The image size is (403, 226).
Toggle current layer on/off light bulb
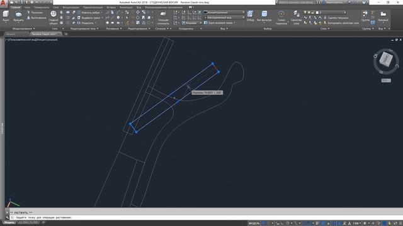click(x=305, y=13)
